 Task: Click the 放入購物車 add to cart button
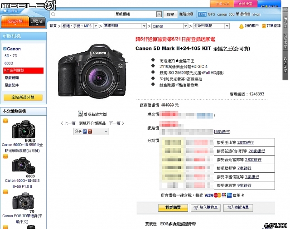pyautogui.click(x=205, y=208)
